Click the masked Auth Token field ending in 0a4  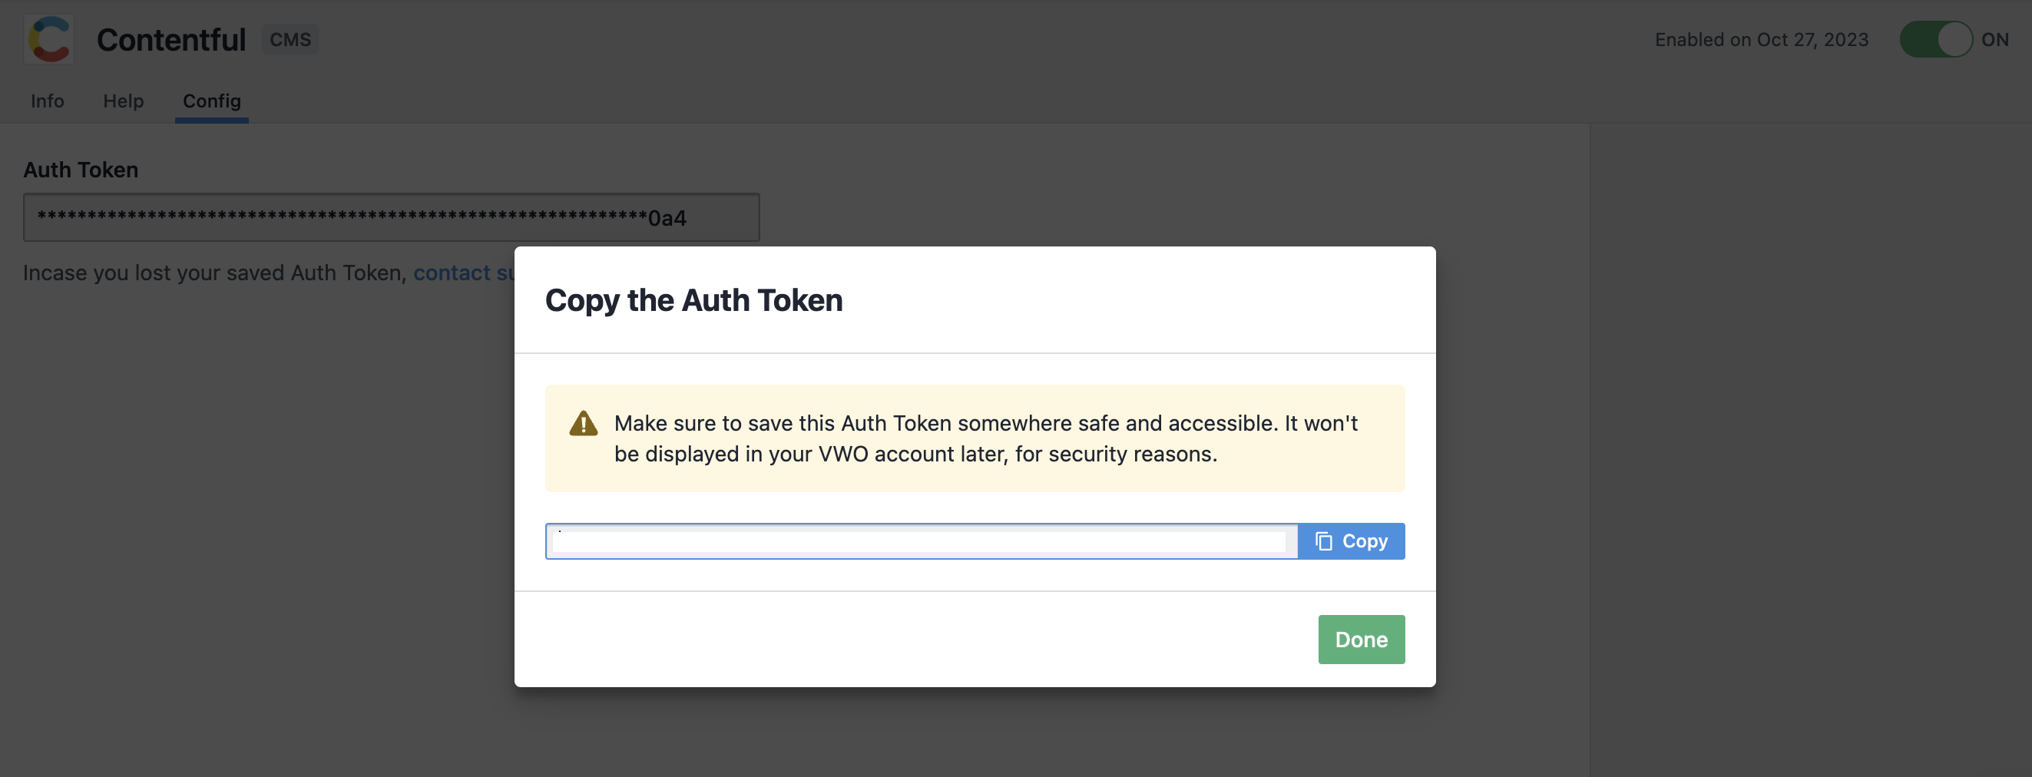391,217
